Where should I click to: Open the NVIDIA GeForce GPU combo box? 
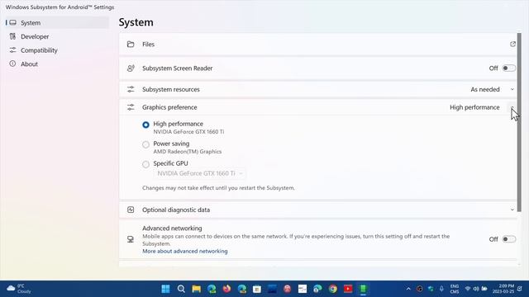pos(200,173)
